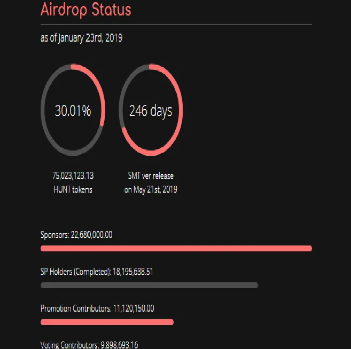Viewport: 351px width, 349px height.
Task: Click the SMT ver release label
Action: [x=151, y=176]
